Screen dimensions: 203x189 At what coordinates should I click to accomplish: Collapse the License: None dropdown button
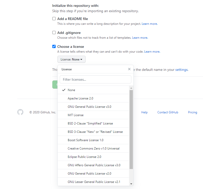click(71, 59)
